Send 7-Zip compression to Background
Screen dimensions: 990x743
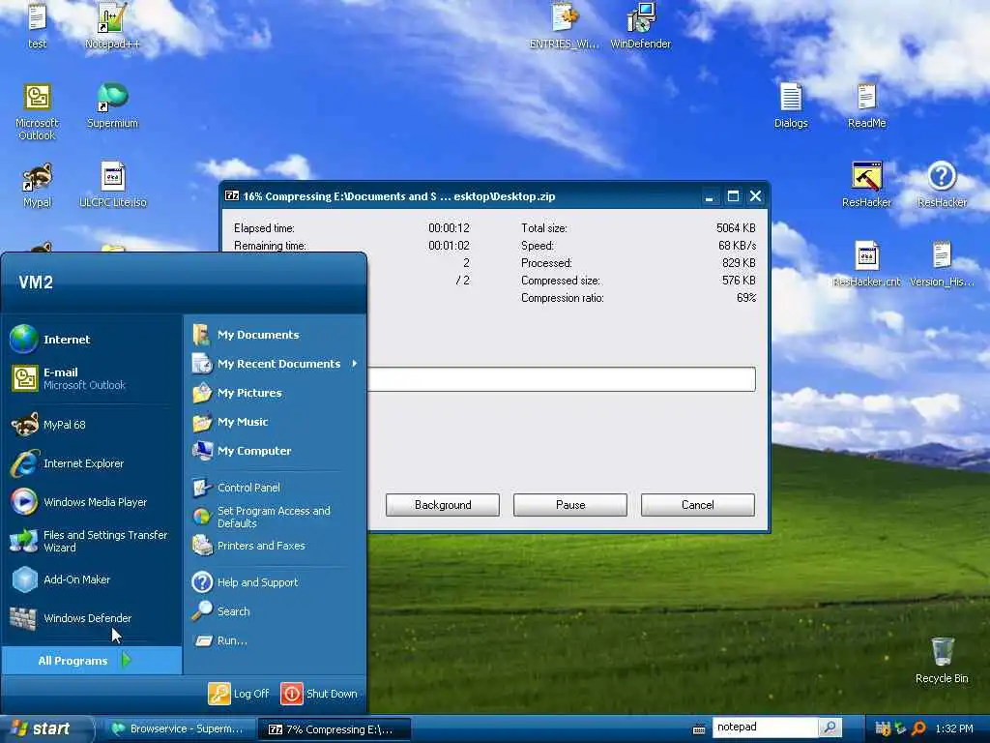click(x=443, y=505)
